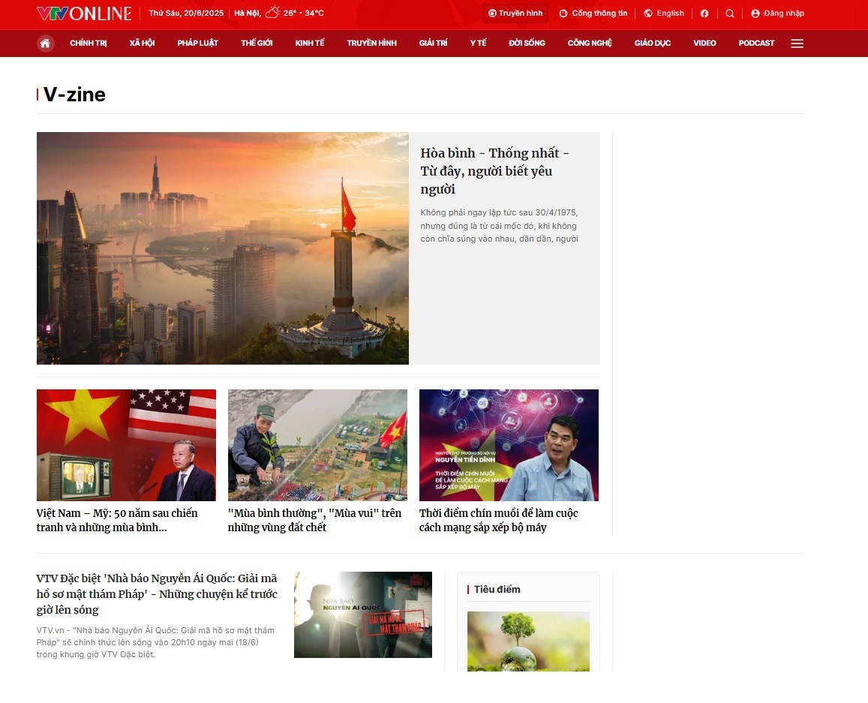Screen dimensions: 868x703
Task: Click the search magnifier icon
Action: [730, 14]
